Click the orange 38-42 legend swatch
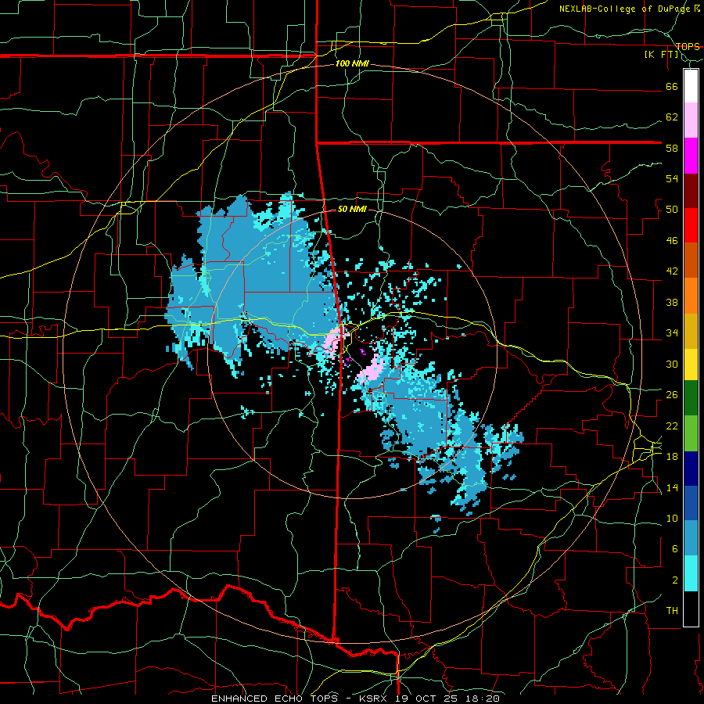The width and height of the screenshot is (704, 704). 691,296
